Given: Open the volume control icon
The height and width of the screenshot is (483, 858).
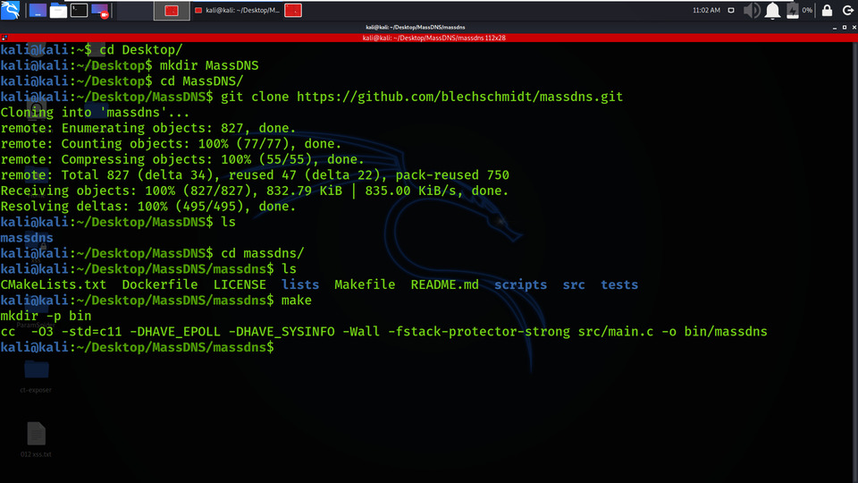Looking at the screenshot, I should click(x=752, y=11).
